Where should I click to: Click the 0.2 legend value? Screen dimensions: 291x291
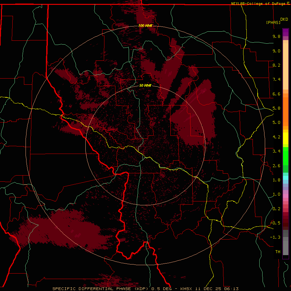click(x=276, y=209)
